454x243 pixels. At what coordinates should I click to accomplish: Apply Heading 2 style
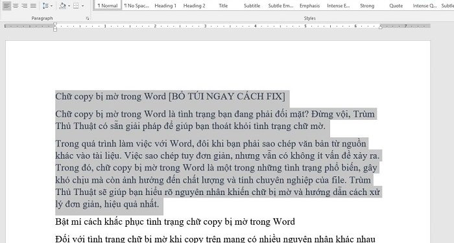[195, 5]
